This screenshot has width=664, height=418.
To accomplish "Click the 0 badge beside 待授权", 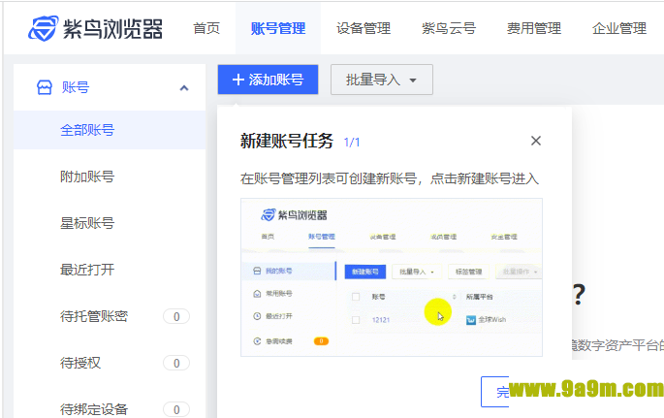I will coord(176,363).
